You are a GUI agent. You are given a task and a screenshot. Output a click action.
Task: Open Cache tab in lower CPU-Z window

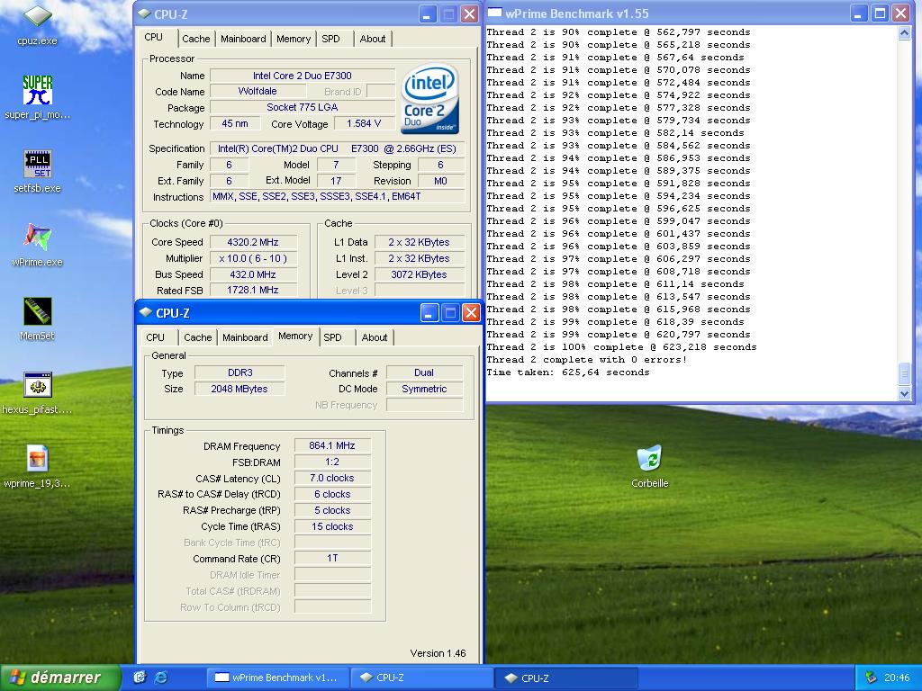pos(197,337)
